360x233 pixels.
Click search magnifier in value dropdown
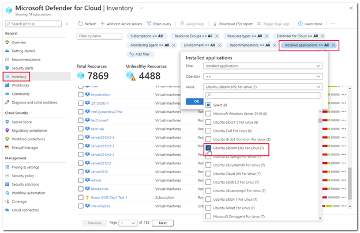pyautogui.click(x=209, y=96)
